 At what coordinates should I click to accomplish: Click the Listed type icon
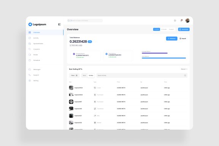coord(95,88)
